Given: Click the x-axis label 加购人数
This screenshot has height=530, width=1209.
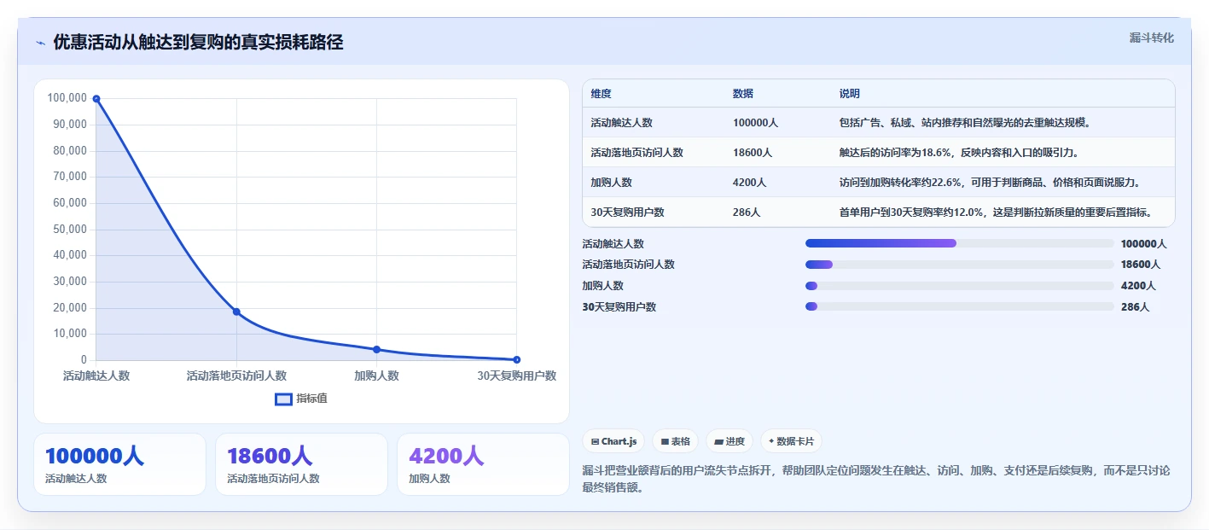Looking at the screenshot, I should coord(376,376).
